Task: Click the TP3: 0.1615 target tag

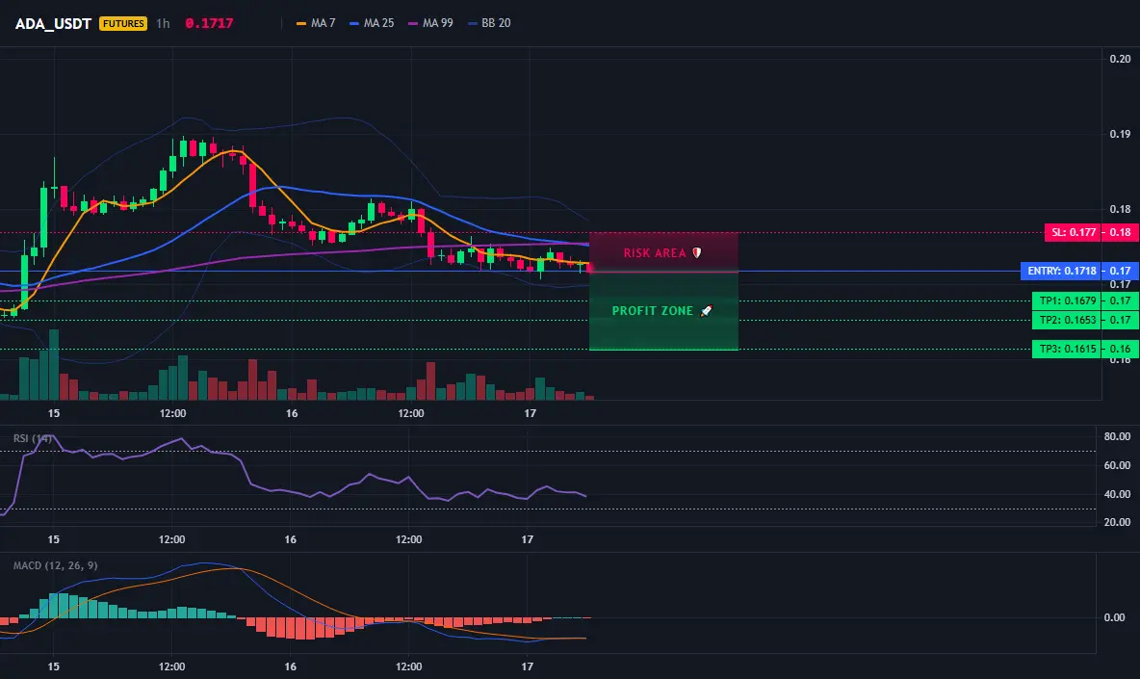Action: pyautogui.click(x=1067, y=349)
